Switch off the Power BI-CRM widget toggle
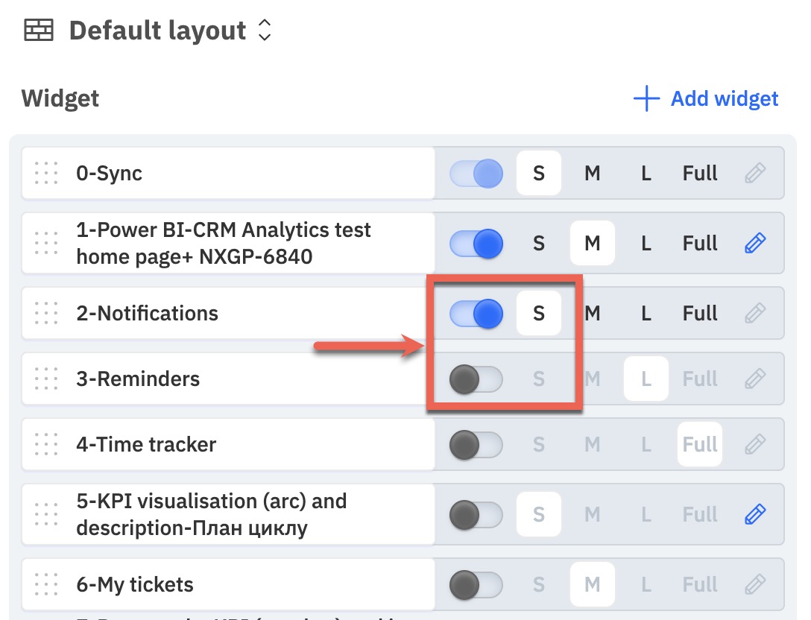This screenshot has width=811, height=620. click(476, 243)
